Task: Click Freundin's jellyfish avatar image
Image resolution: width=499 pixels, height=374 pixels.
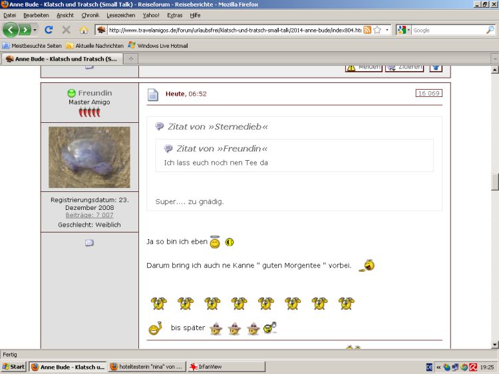Action: coord(89,157)
